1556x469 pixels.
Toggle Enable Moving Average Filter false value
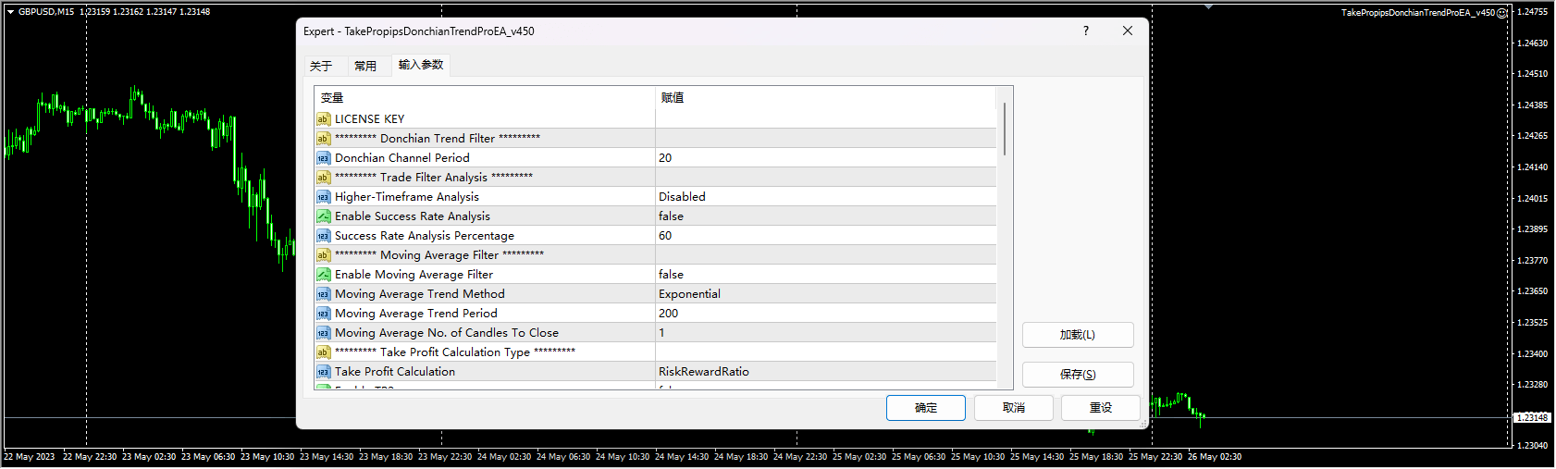[x=826, y=274]
